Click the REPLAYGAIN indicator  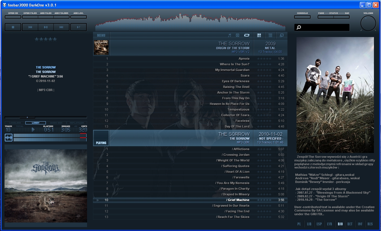(77, 123)
